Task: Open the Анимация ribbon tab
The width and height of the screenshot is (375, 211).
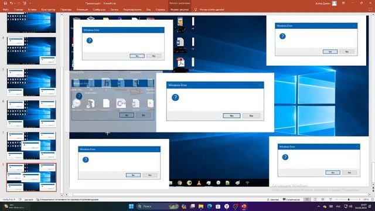Action: (82, 9)
